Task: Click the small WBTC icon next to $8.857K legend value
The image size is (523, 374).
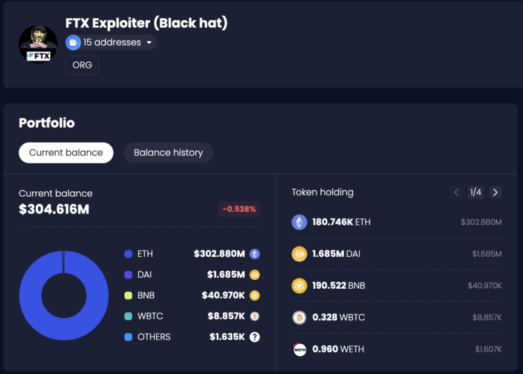Action: tap(255, 316)
